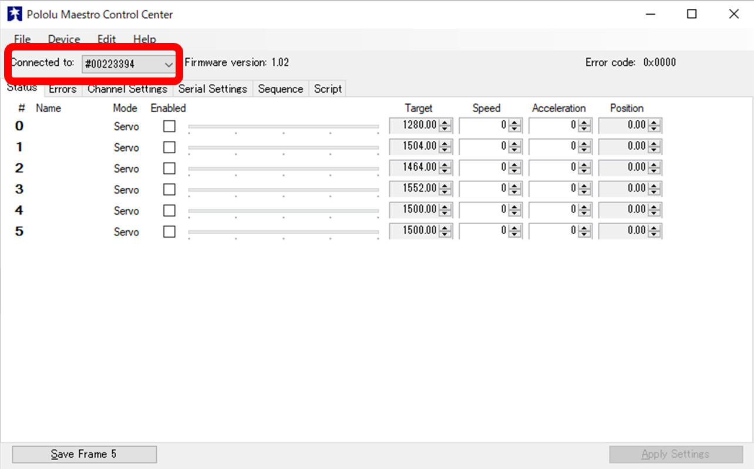Click the Target stepper arrows showing 1464.00
The image size is (754, 469).
point(445,167)
